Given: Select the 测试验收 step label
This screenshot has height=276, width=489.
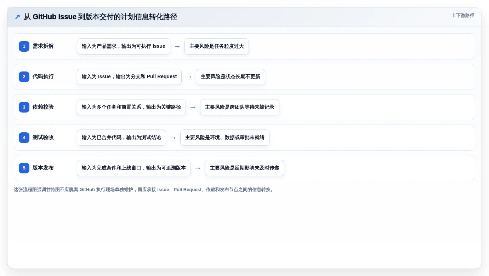Looking at the screenshot, I should click(x=43, y=138).
